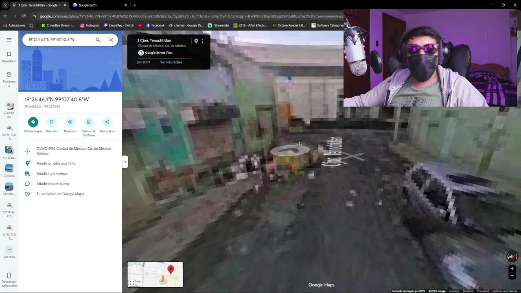Viewport: 521px width, 293px height.
Task: Click the Street View compass
Action: (512, 256)
